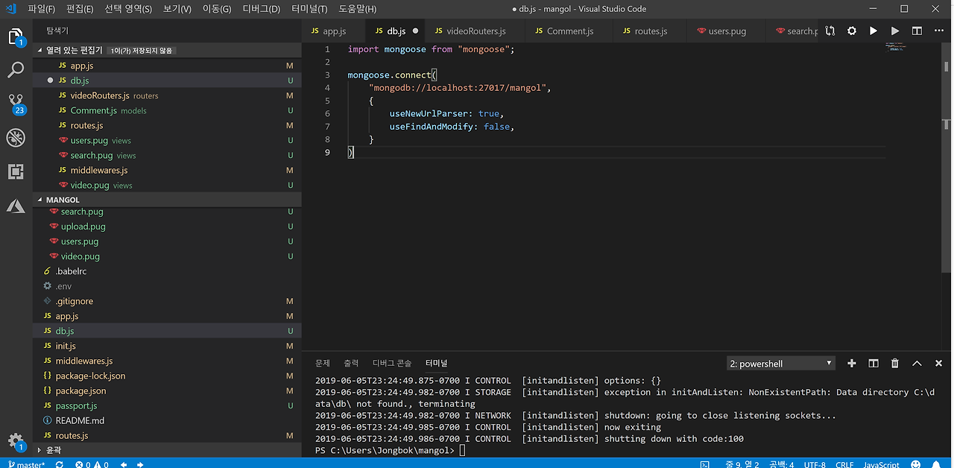Open the 터미널(T) menu
Viewport: 954px width, 468px height.
pos(309,9)
